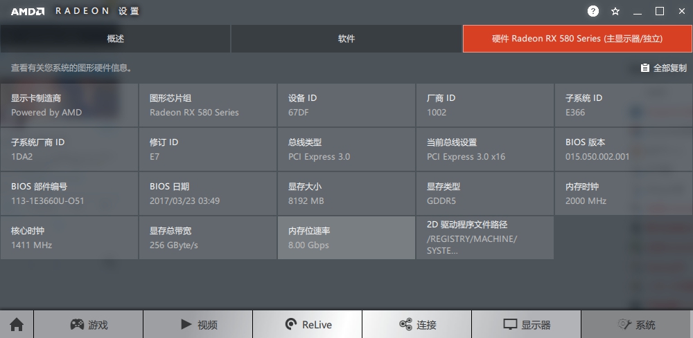Open the ReLive section
The image size is (693, 338).
tap(308, 324)
